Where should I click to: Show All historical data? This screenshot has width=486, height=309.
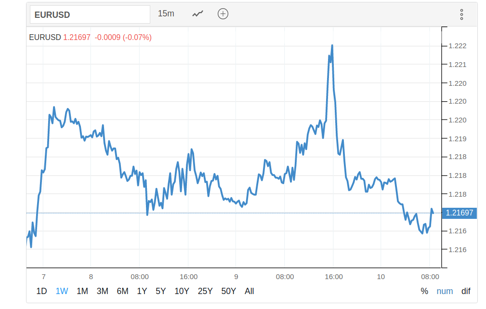249,291
